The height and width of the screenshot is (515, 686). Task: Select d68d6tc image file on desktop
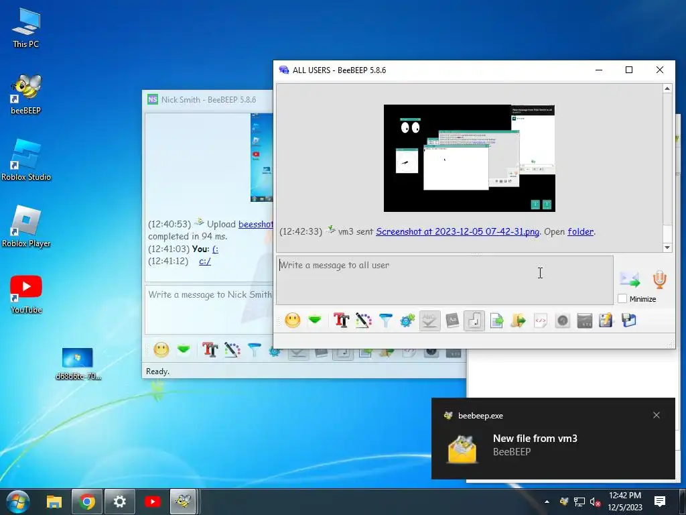click(x=78, y=364)
